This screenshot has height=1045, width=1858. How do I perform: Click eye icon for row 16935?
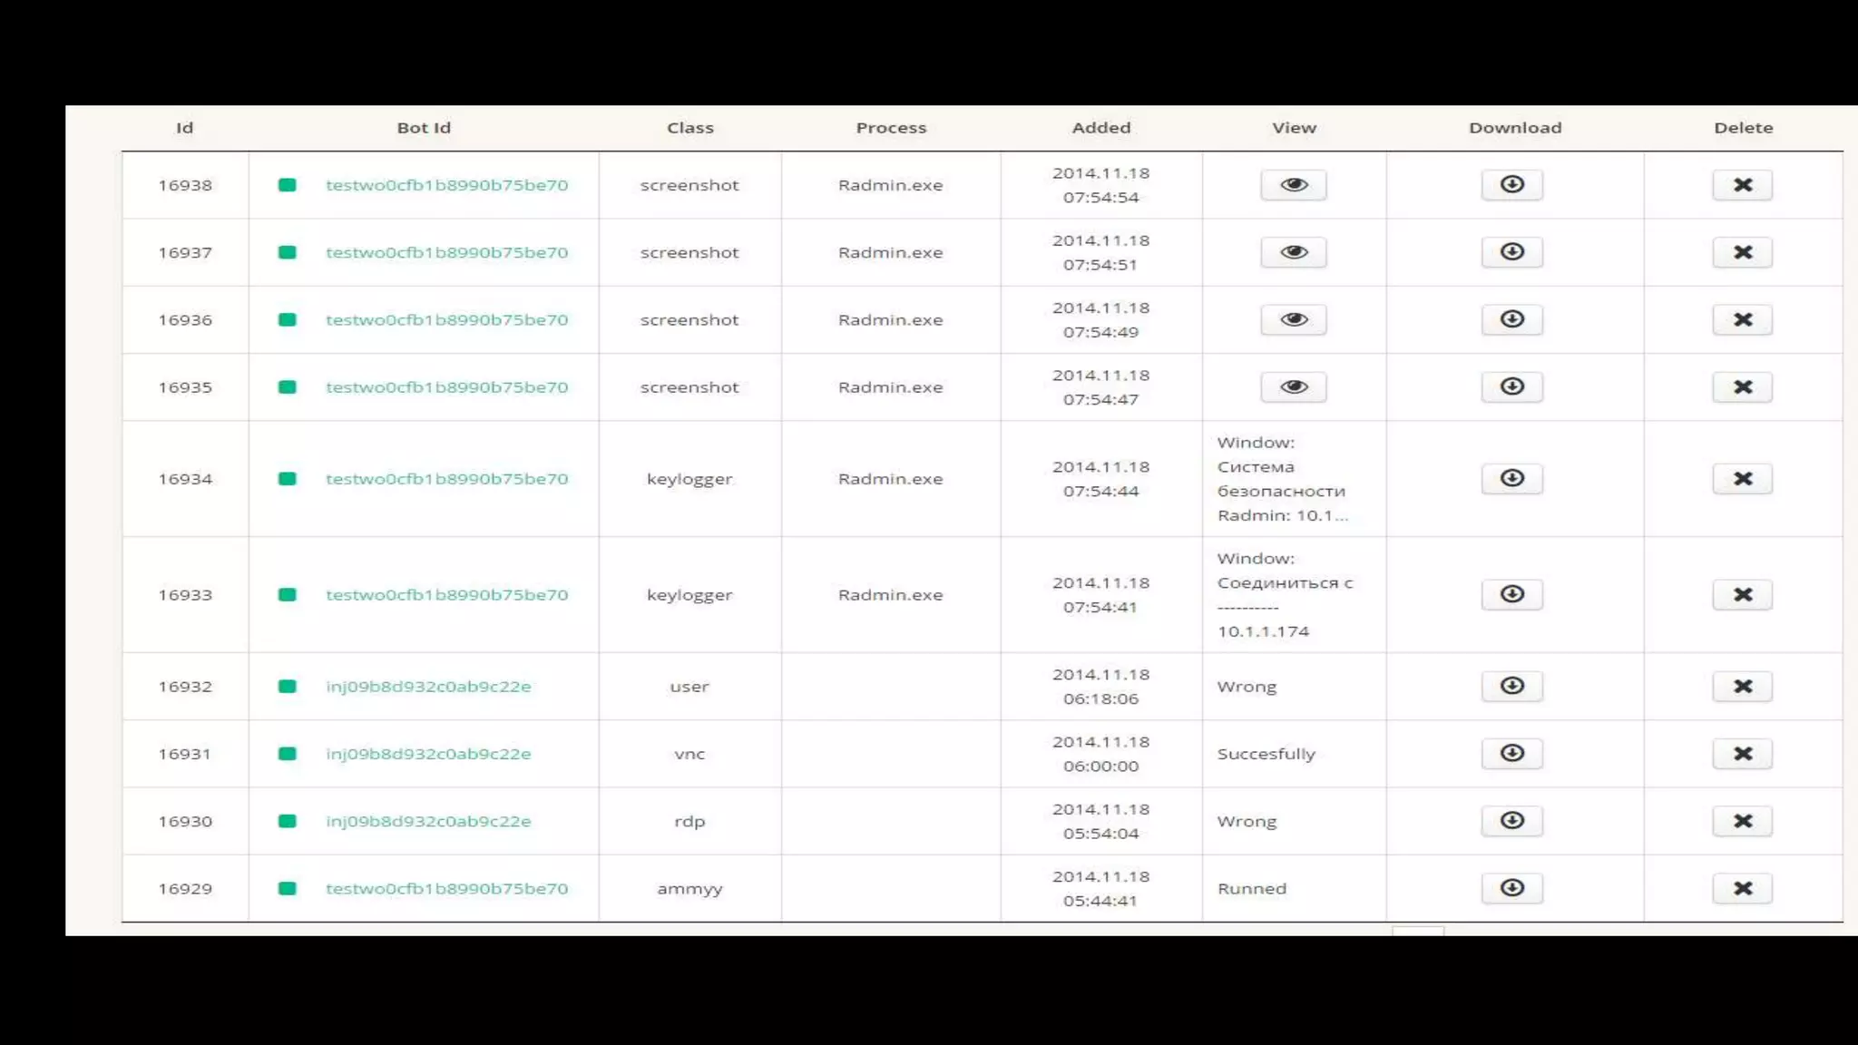(1293, 387)
